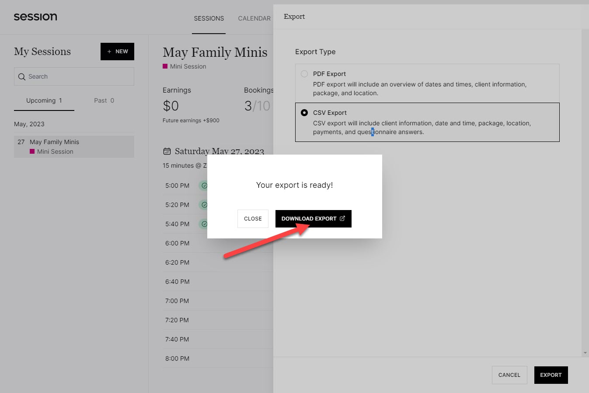Click the booked checkmark icon at 5:40 PM
589x393 pixels.
204,224
